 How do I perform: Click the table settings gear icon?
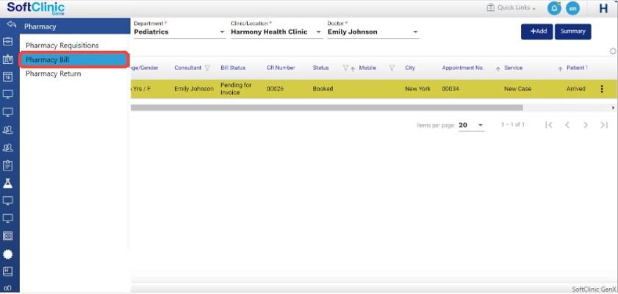tap(613, 51)
